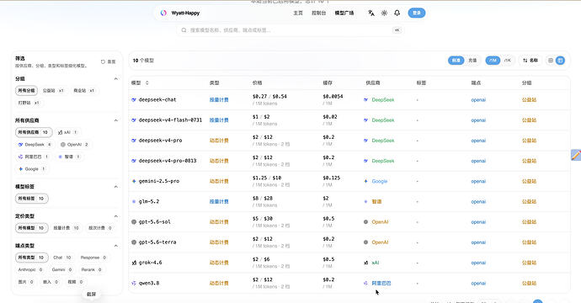Viewport: 581px width, 303px height.
Task: Filter by Google supplier chip
Action: (31, 169)
